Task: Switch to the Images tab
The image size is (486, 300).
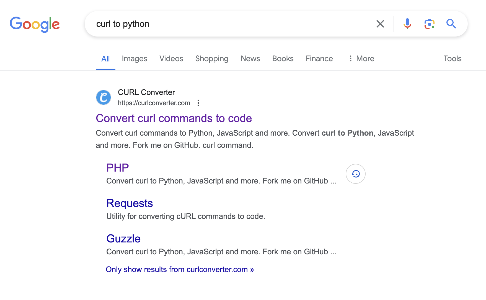Action: click(x=135, y=59)
